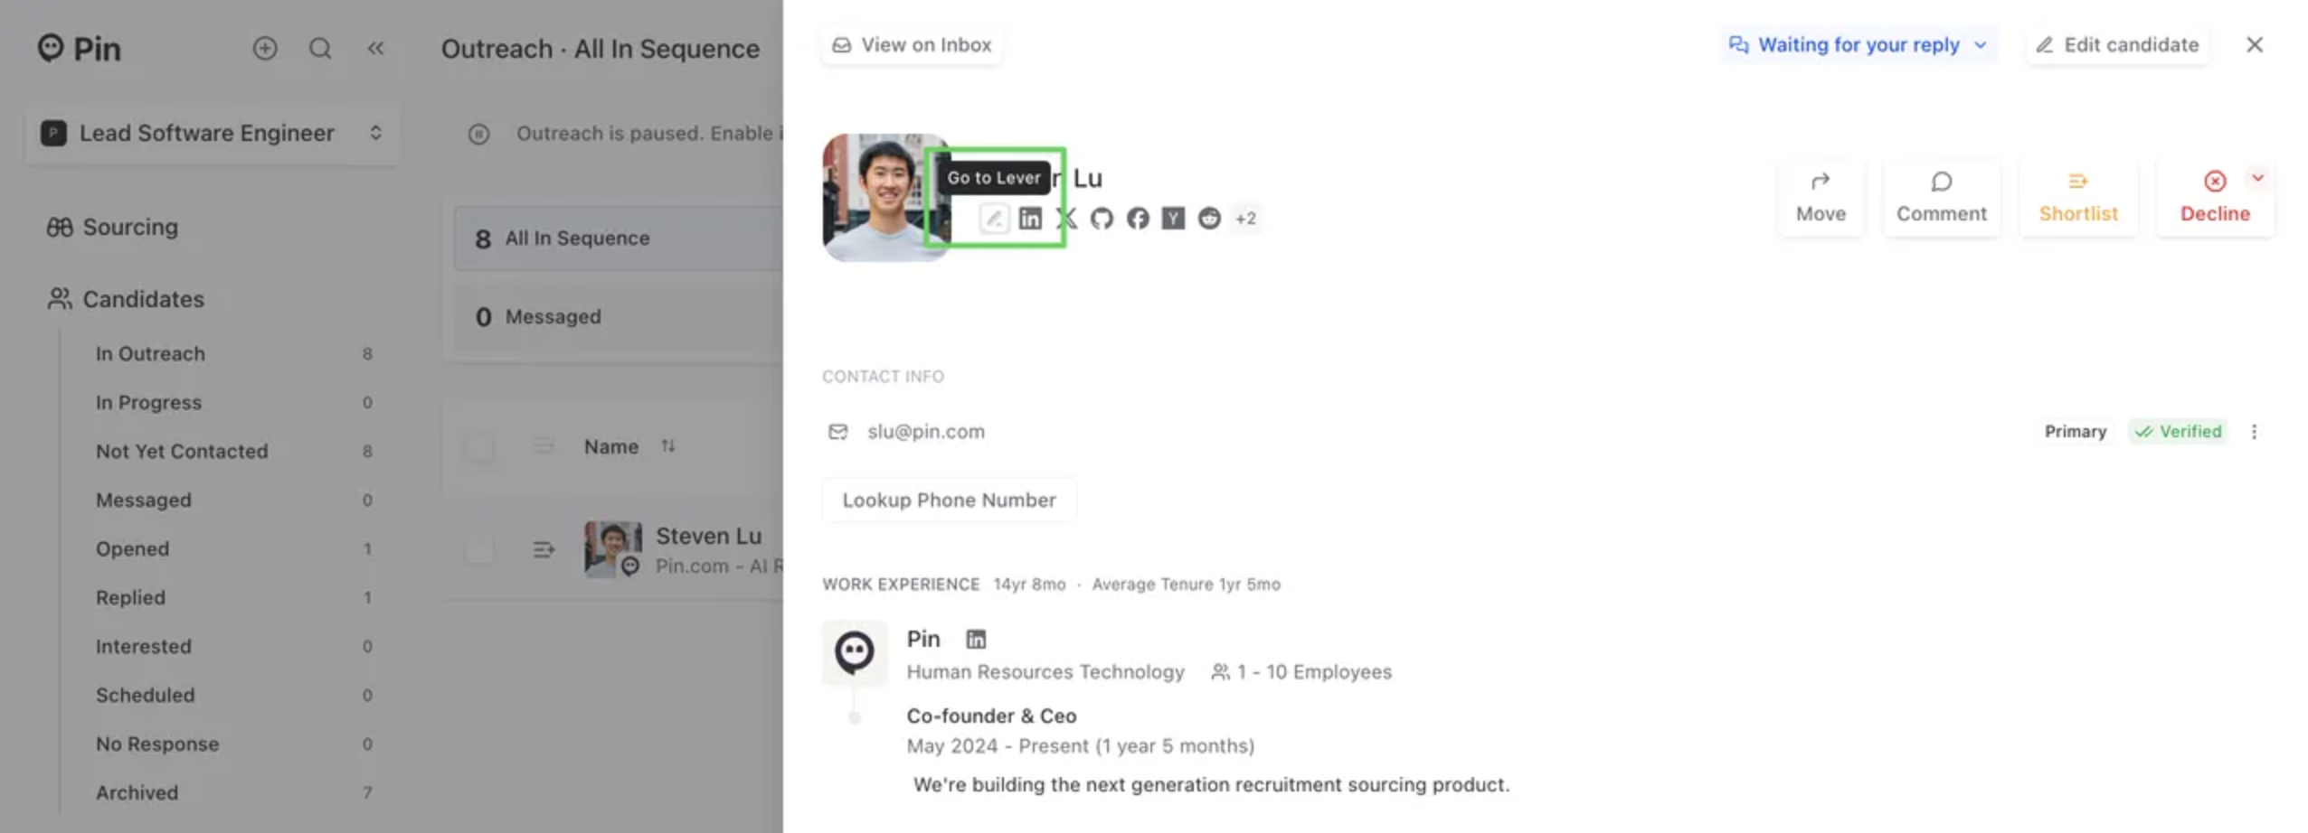Open the Sourcing section
This screenshot has width=2308, height=833.
[x=130, y=227]
